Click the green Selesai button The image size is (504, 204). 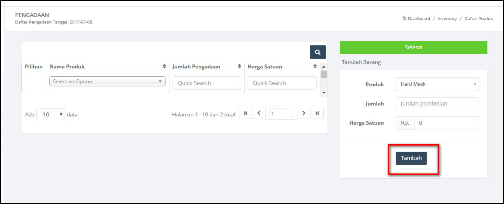(413, 48)
